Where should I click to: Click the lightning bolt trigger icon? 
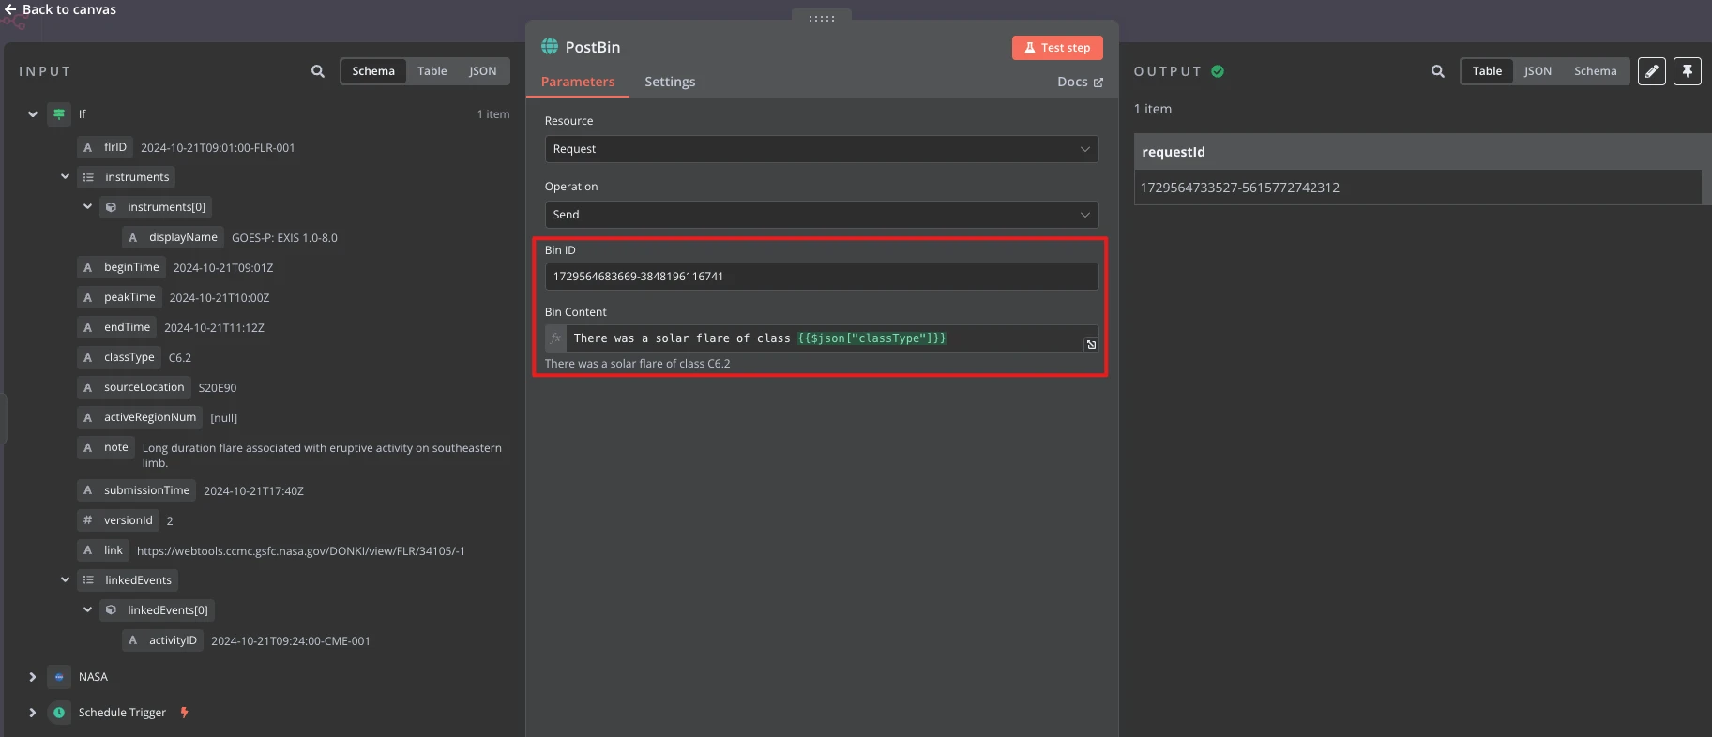point(185,713)
